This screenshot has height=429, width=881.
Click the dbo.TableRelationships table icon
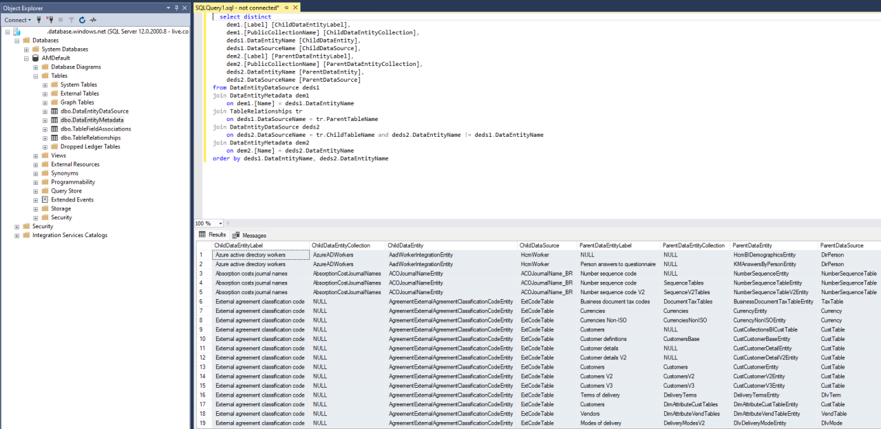click(54, 137)
